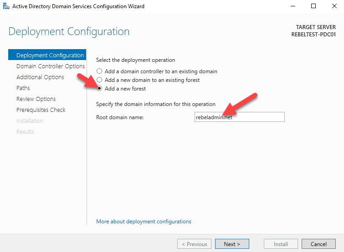344x252 pixels.
Task: Open Domain Controller Options in sidebar
Action: click(51, 66)
